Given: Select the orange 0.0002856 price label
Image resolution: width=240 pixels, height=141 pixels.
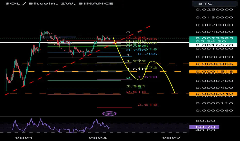Looking at the screenshot, I should 213,64.
